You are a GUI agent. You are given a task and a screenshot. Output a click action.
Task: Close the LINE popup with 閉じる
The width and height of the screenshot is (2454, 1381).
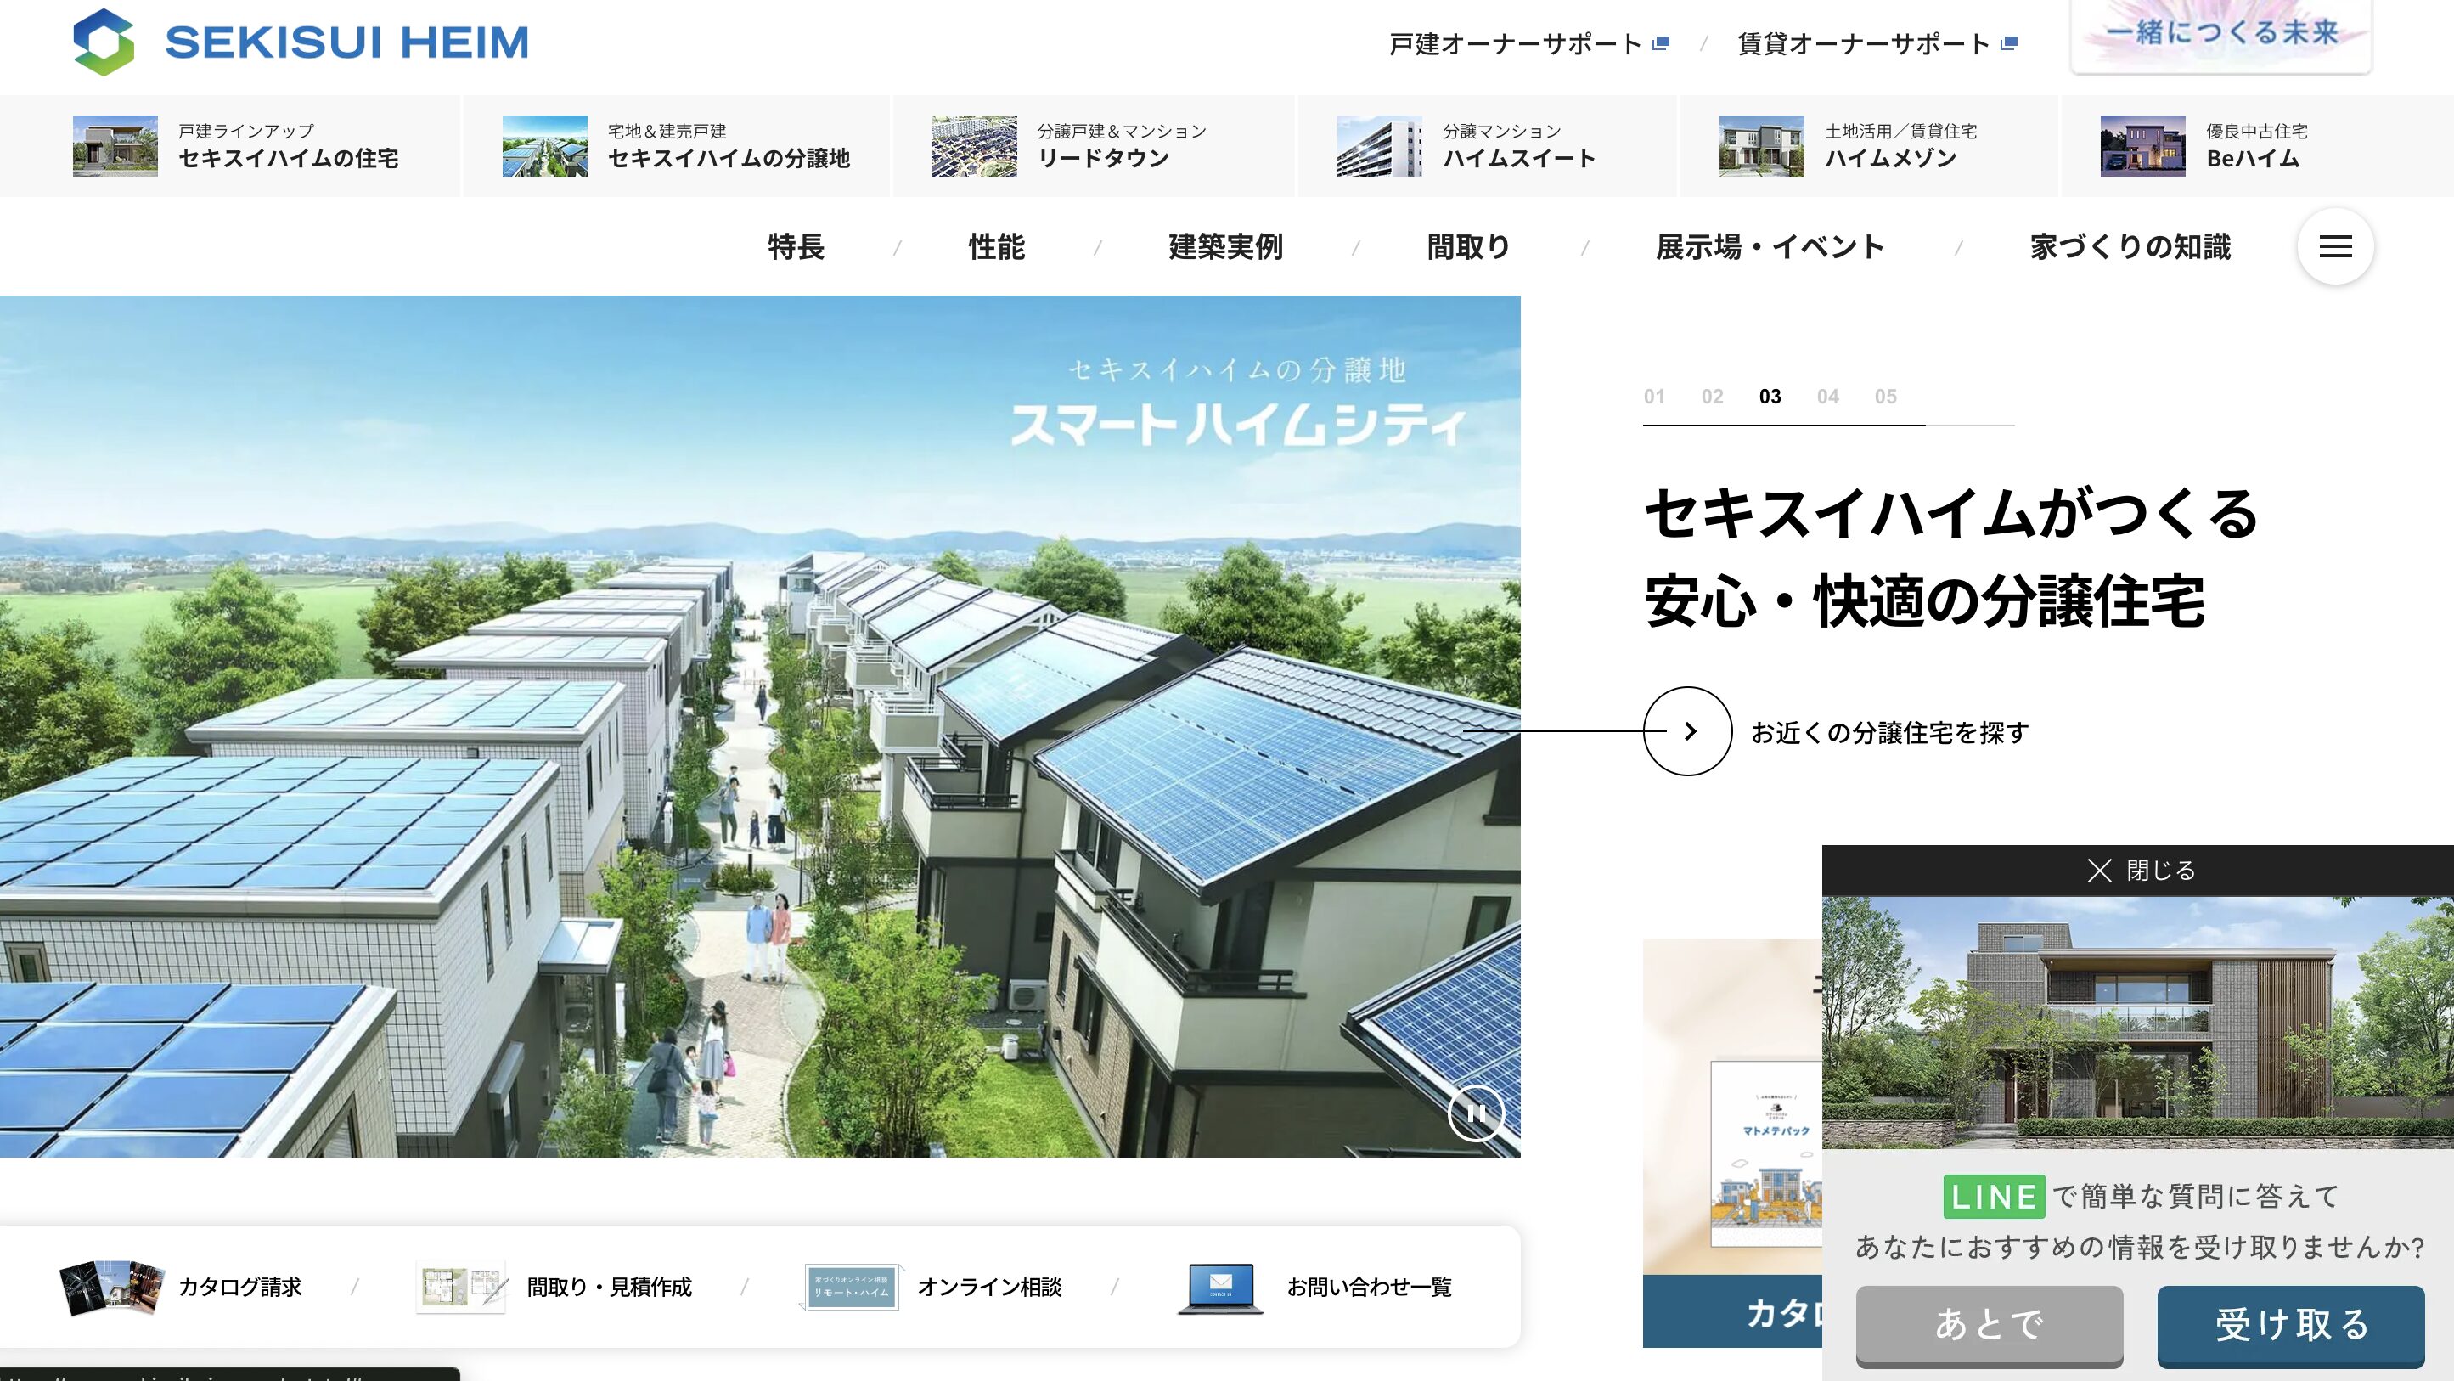(x=2141, y=869)
